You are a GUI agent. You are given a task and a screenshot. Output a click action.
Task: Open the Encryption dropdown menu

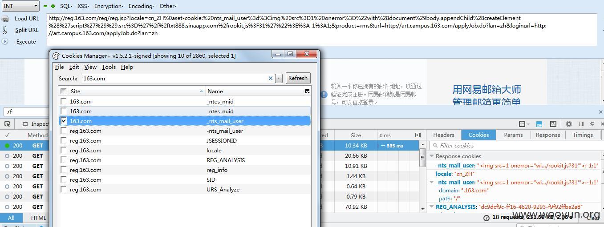(109, 6)
